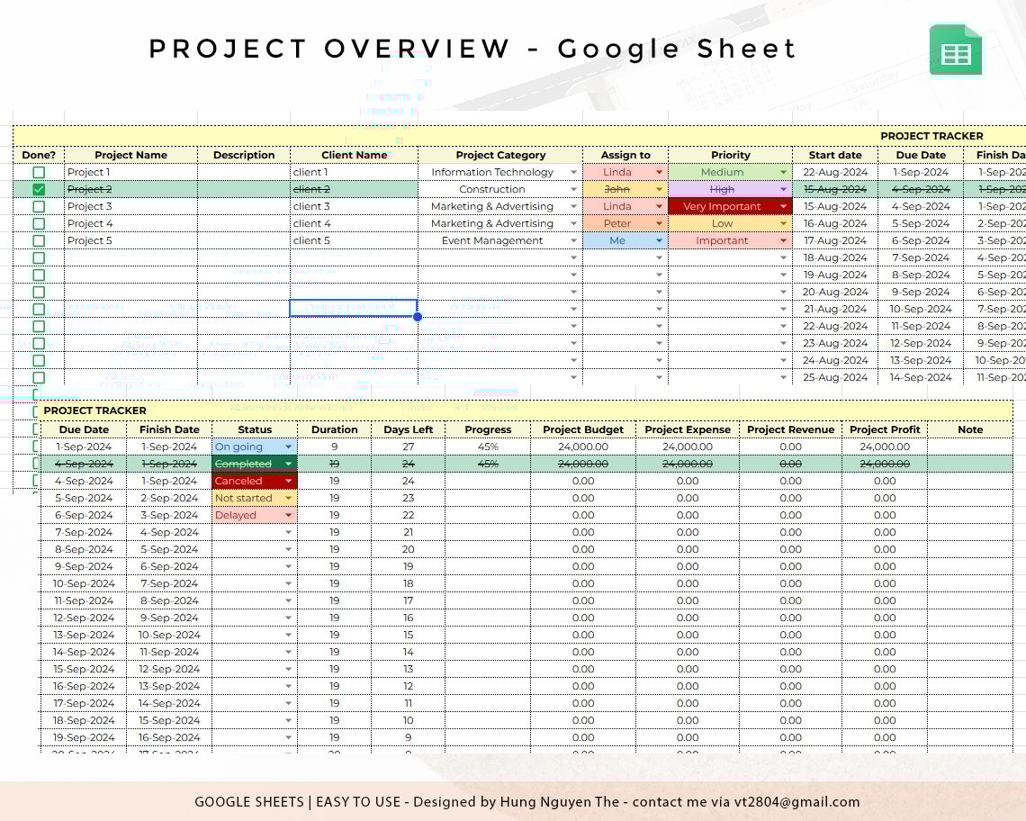Tick the Done checkbox for Project 5
The width and height of the screenshot is (1026, 821).
point(39,240)
